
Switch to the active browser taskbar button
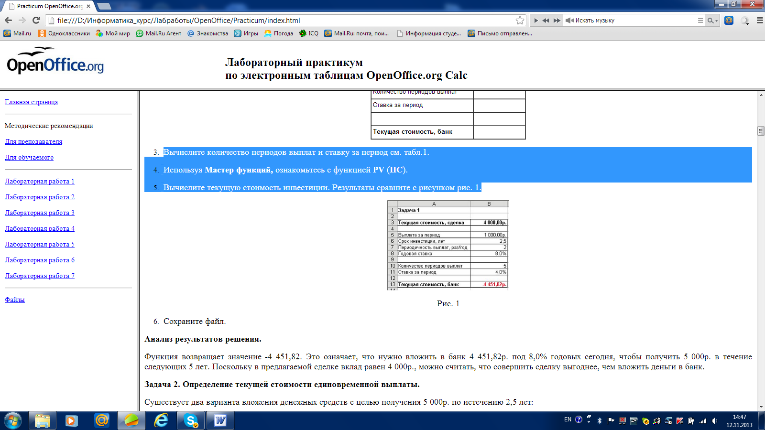pos(131,420)
